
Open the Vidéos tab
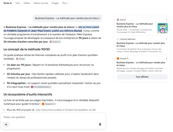[x=27, y=3]
